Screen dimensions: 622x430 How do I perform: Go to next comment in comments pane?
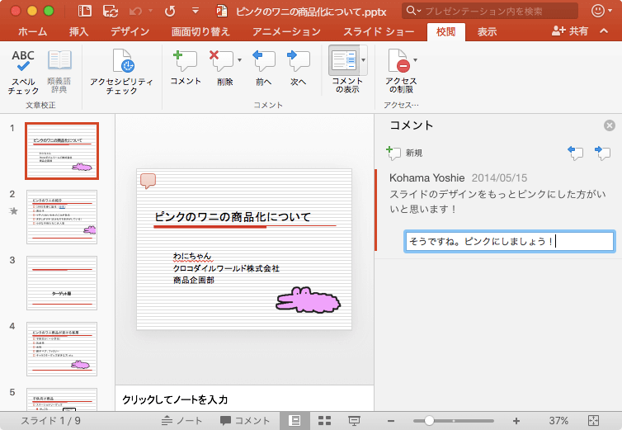pyautogui.click(x=602, y=153)
